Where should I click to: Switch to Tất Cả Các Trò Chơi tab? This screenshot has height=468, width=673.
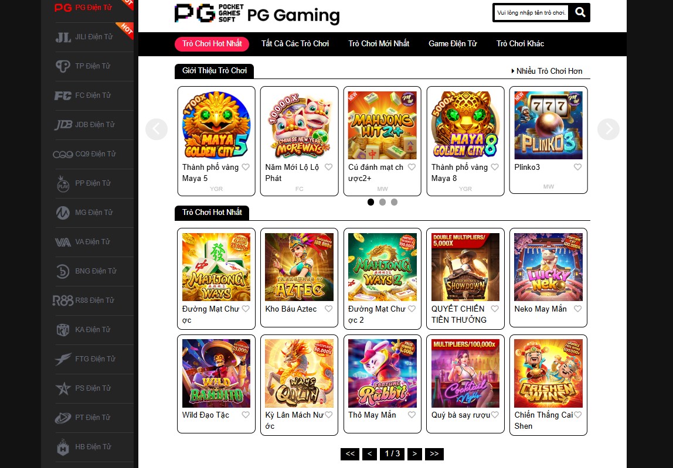(295, 44)
